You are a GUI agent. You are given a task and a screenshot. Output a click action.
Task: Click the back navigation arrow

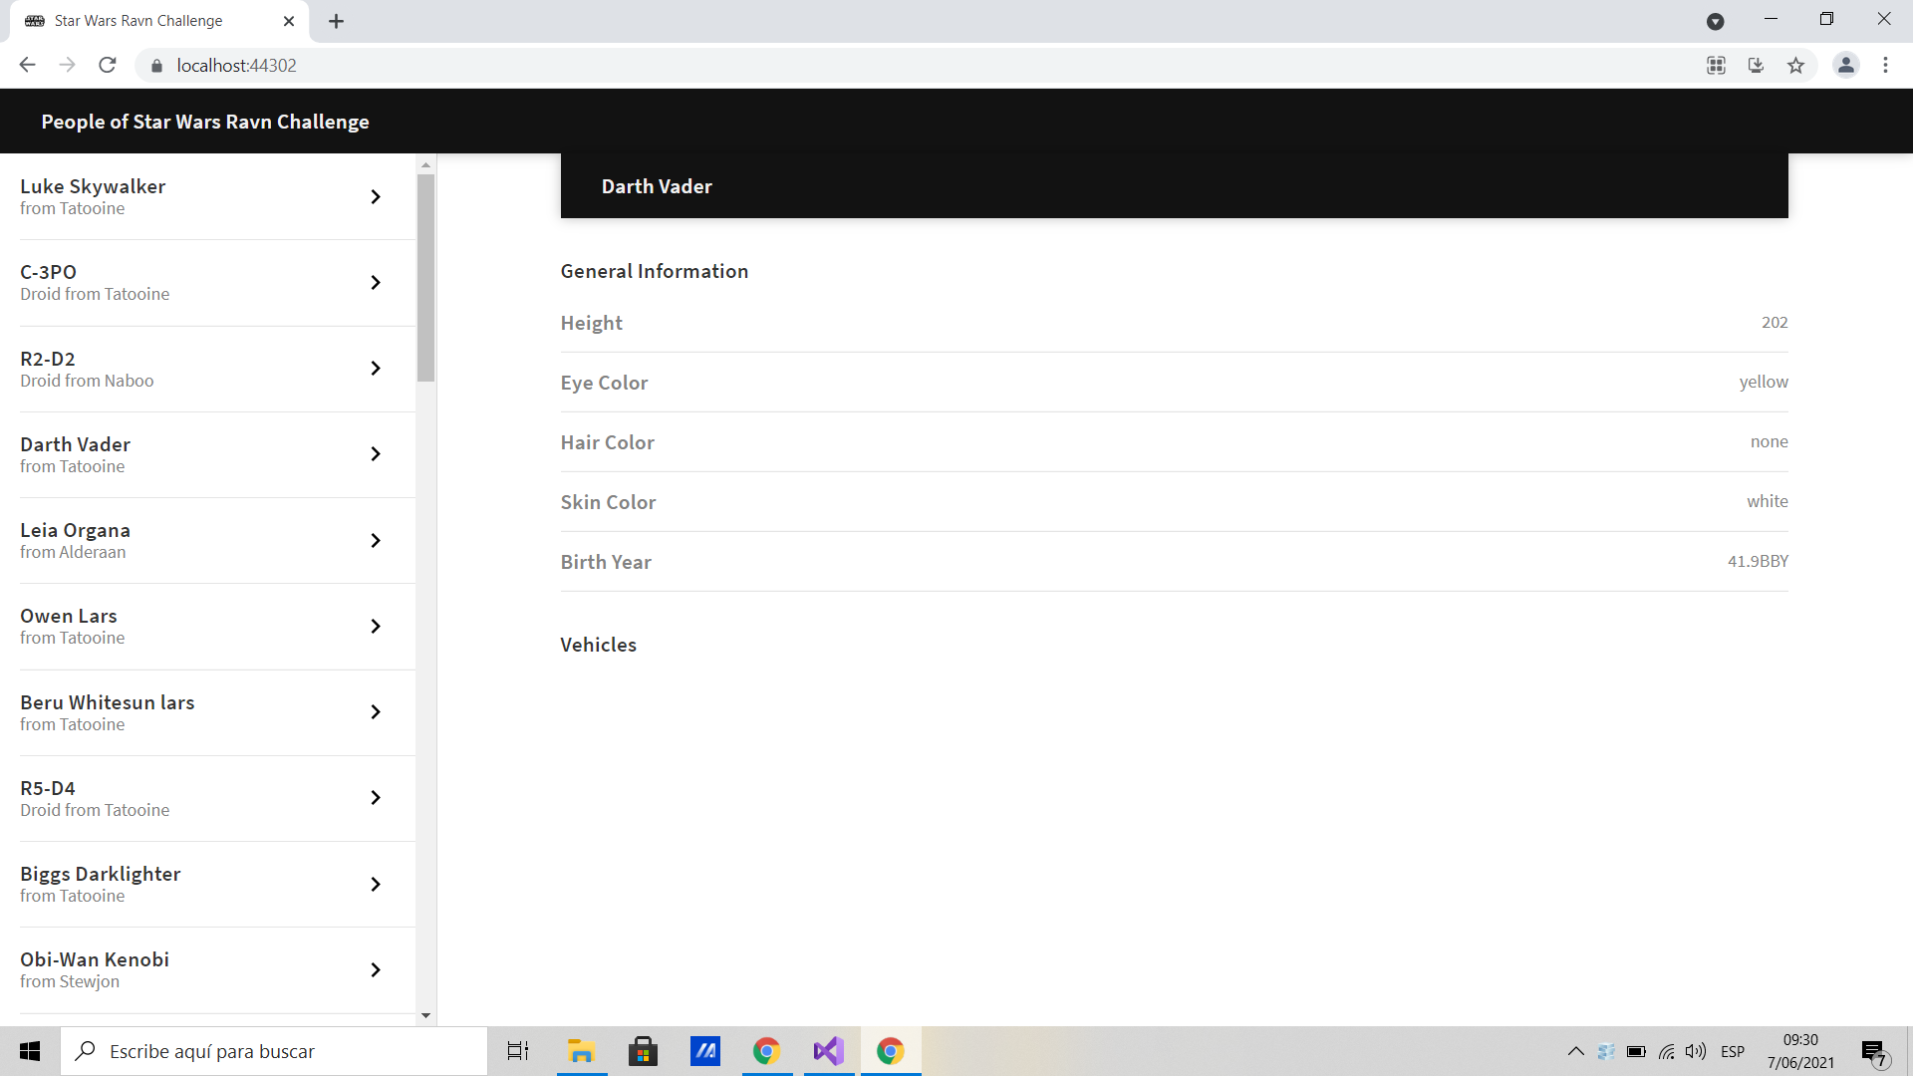pyautogui.click(x=27, y=65)
